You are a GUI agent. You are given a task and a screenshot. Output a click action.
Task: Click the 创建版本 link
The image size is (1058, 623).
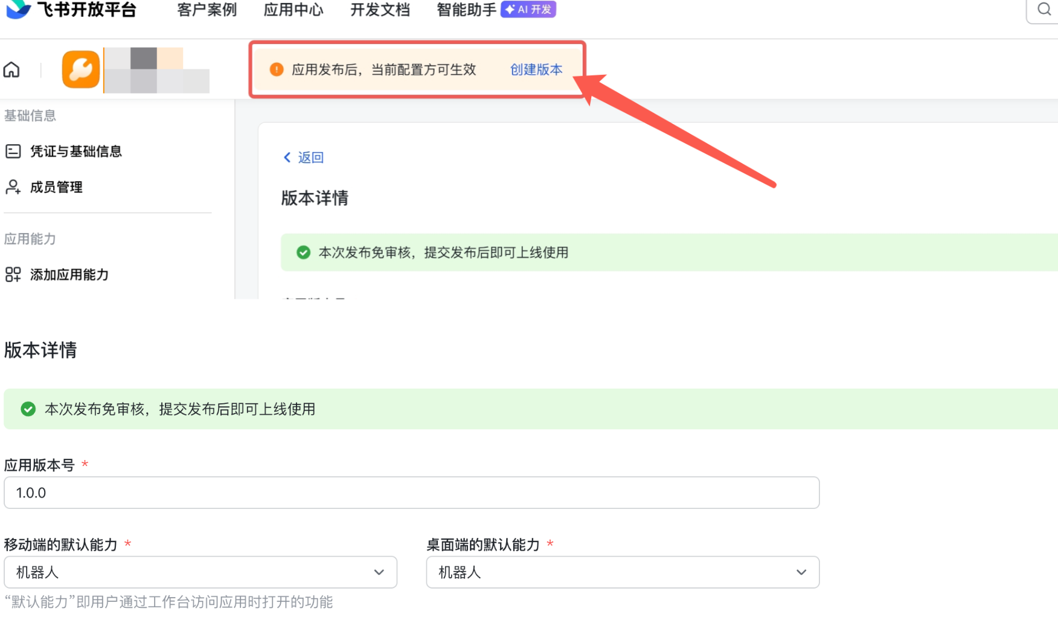(x=536, y=69)
